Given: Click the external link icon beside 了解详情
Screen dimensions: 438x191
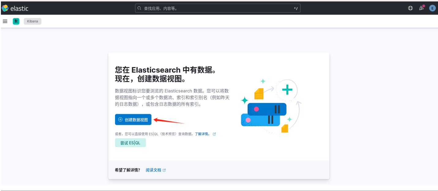Looking at the screenshot, I should (x=214, y=134).
